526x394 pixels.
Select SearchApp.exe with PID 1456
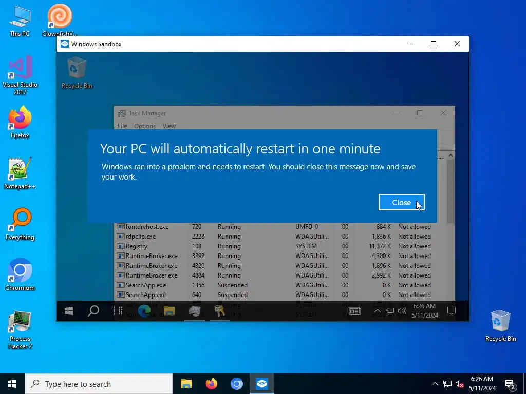pos(280,285)
